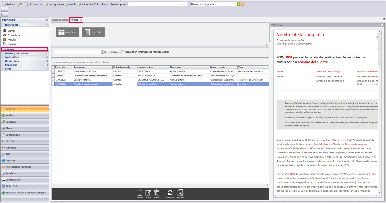Open the TicketBAI module
386x203 pixels.
point(25,186)
